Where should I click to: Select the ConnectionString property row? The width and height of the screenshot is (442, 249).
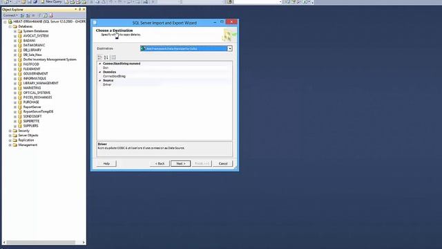pyautogui.click(x=164, y=76)
